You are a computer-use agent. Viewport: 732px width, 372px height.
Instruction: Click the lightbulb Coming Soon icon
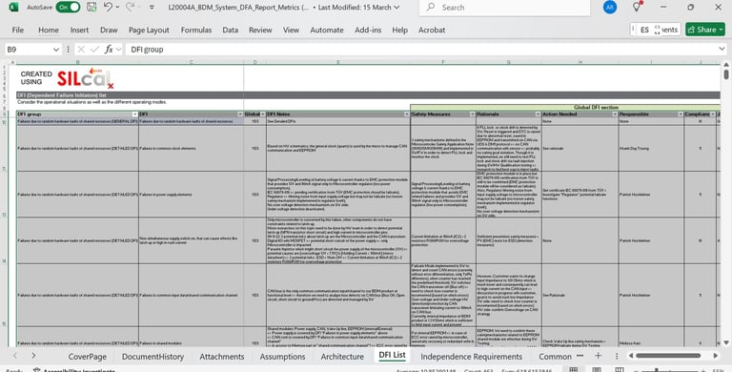coord(637,7)
